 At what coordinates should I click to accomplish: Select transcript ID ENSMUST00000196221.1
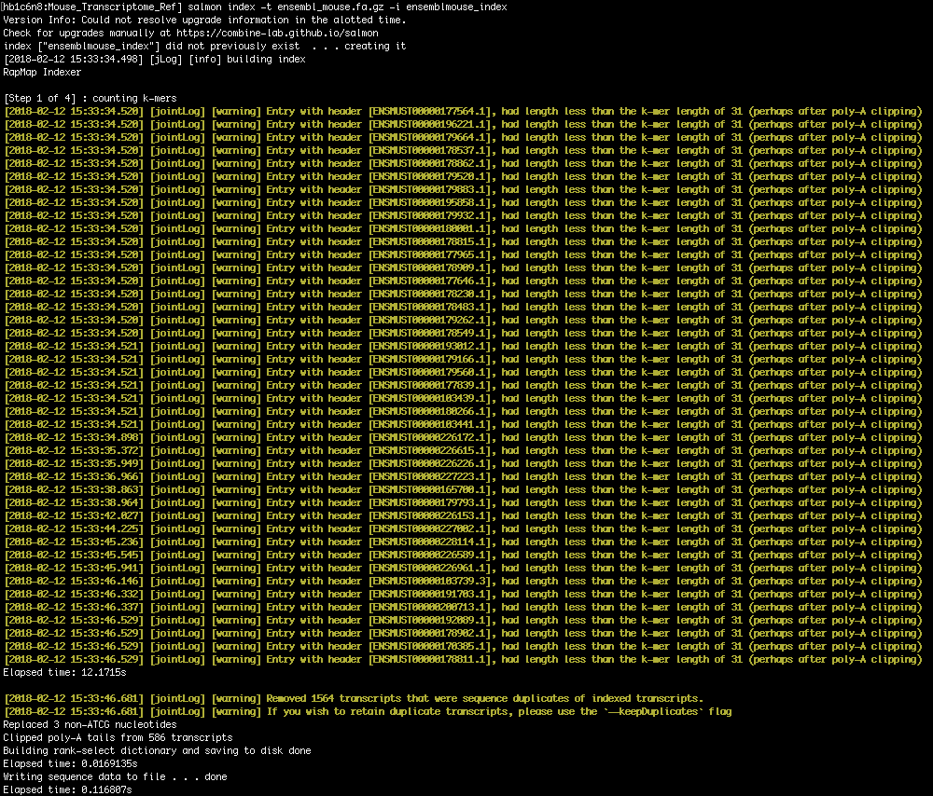427,123
